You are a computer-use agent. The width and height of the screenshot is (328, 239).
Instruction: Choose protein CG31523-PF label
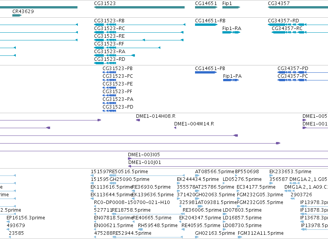pyautogui.click(x=117, y=92)
